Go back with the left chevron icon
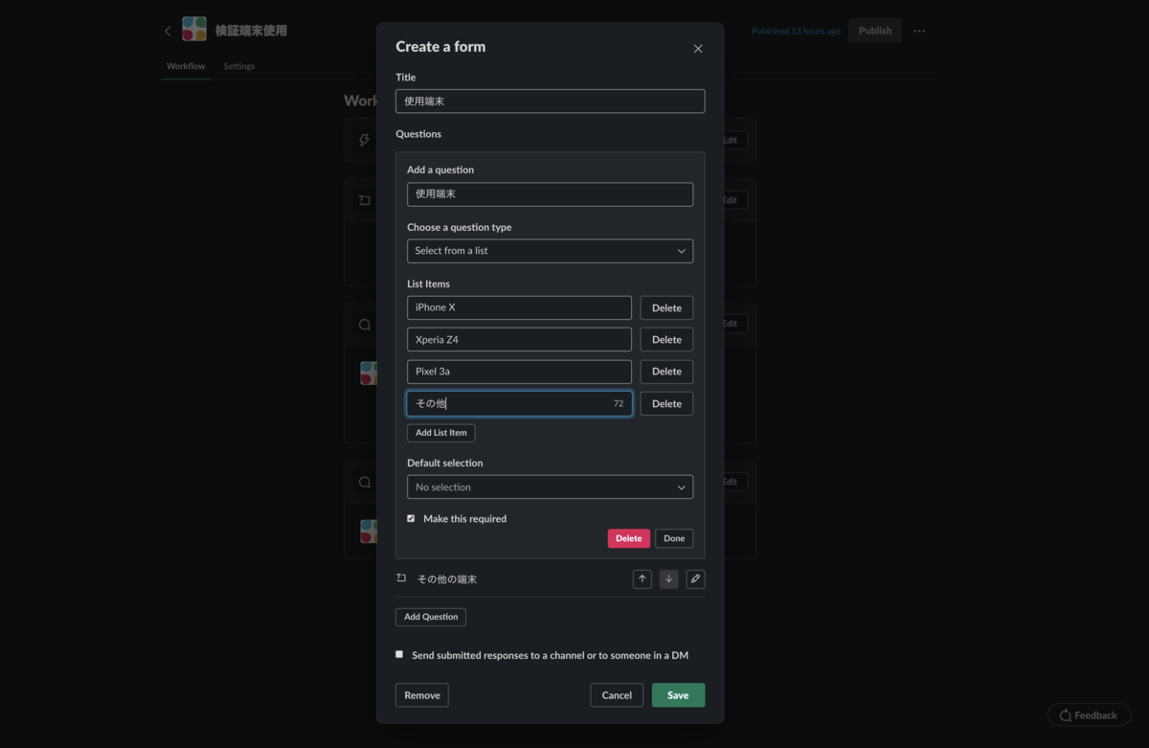 click(168, 31)
